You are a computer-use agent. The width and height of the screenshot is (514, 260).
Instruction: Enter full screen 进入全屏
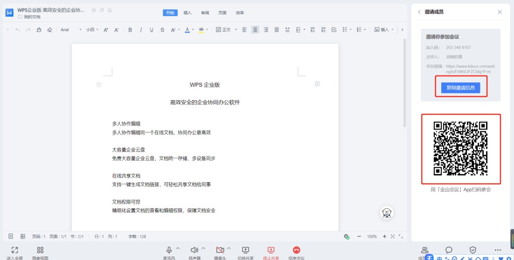tap(15, 253)
